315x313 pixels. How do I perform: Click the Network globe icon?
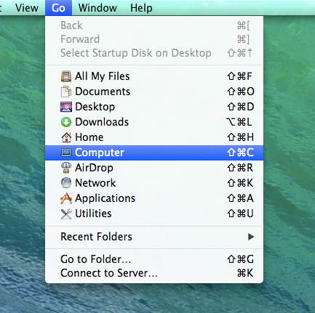(x=66, y=183)
